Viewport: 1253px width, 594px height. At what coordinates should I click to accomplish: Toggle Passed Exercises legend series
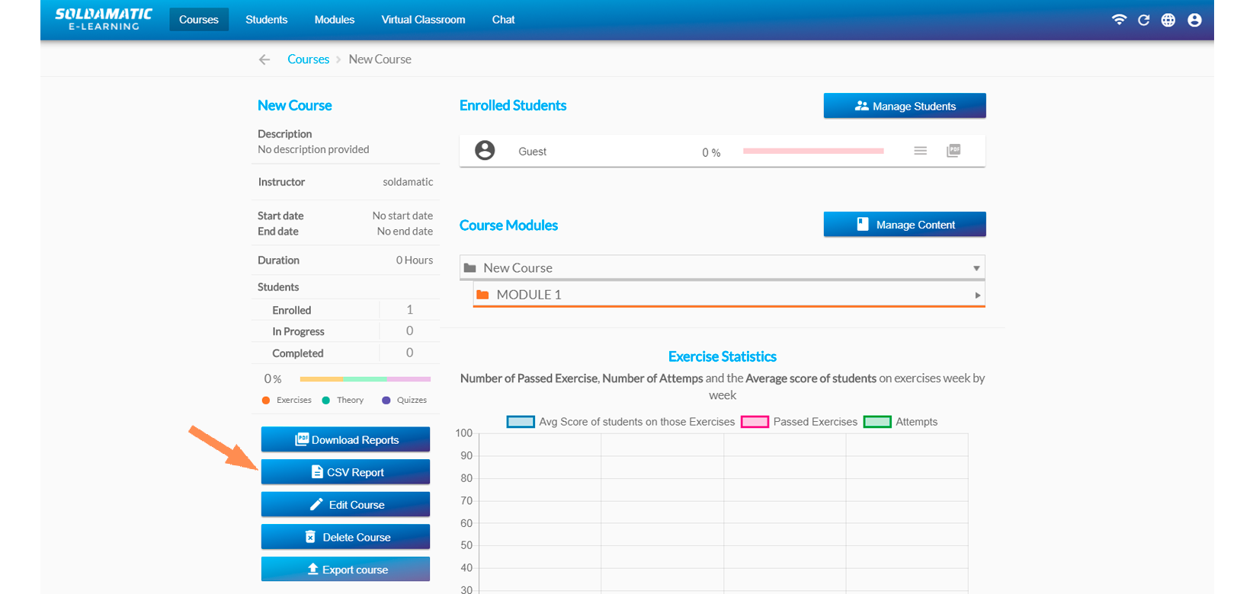(755, 422)
